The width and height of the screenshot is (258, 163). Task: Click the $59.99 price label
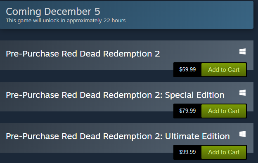coord(187,69)
